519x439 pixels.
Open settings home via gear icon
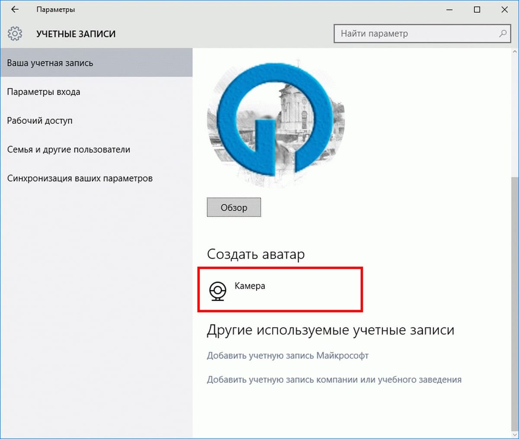click(15, 34)
